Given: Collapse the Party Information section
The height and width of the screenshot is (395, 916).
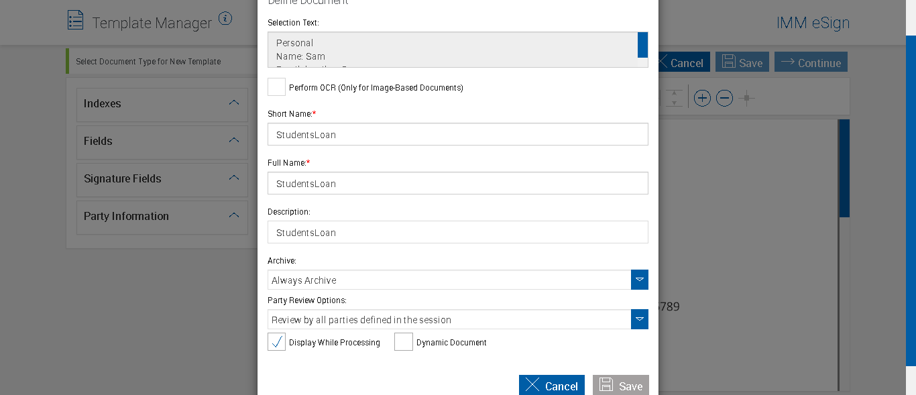Looking at the screenshot, I should coord(233,216).
